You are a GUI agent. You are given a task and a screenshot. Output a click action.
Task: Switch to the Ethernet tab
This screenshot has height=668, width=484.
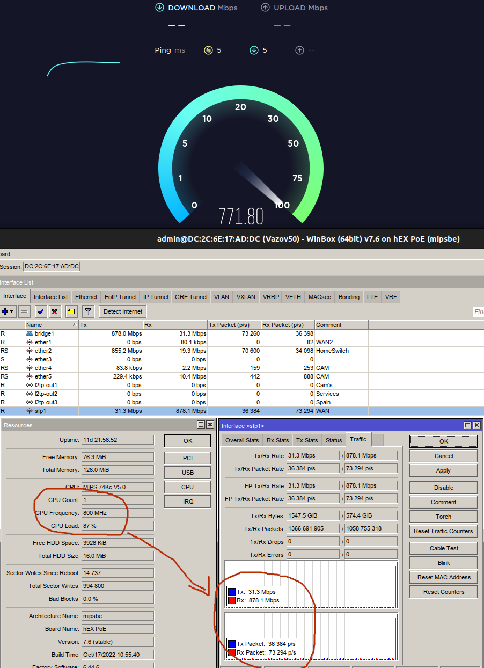pyautogui.click(x=86, y=297)
